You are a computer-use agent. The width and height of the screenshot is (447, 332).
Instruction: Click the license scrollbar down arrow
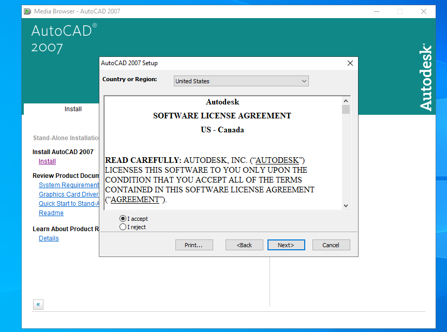[346, 205]
